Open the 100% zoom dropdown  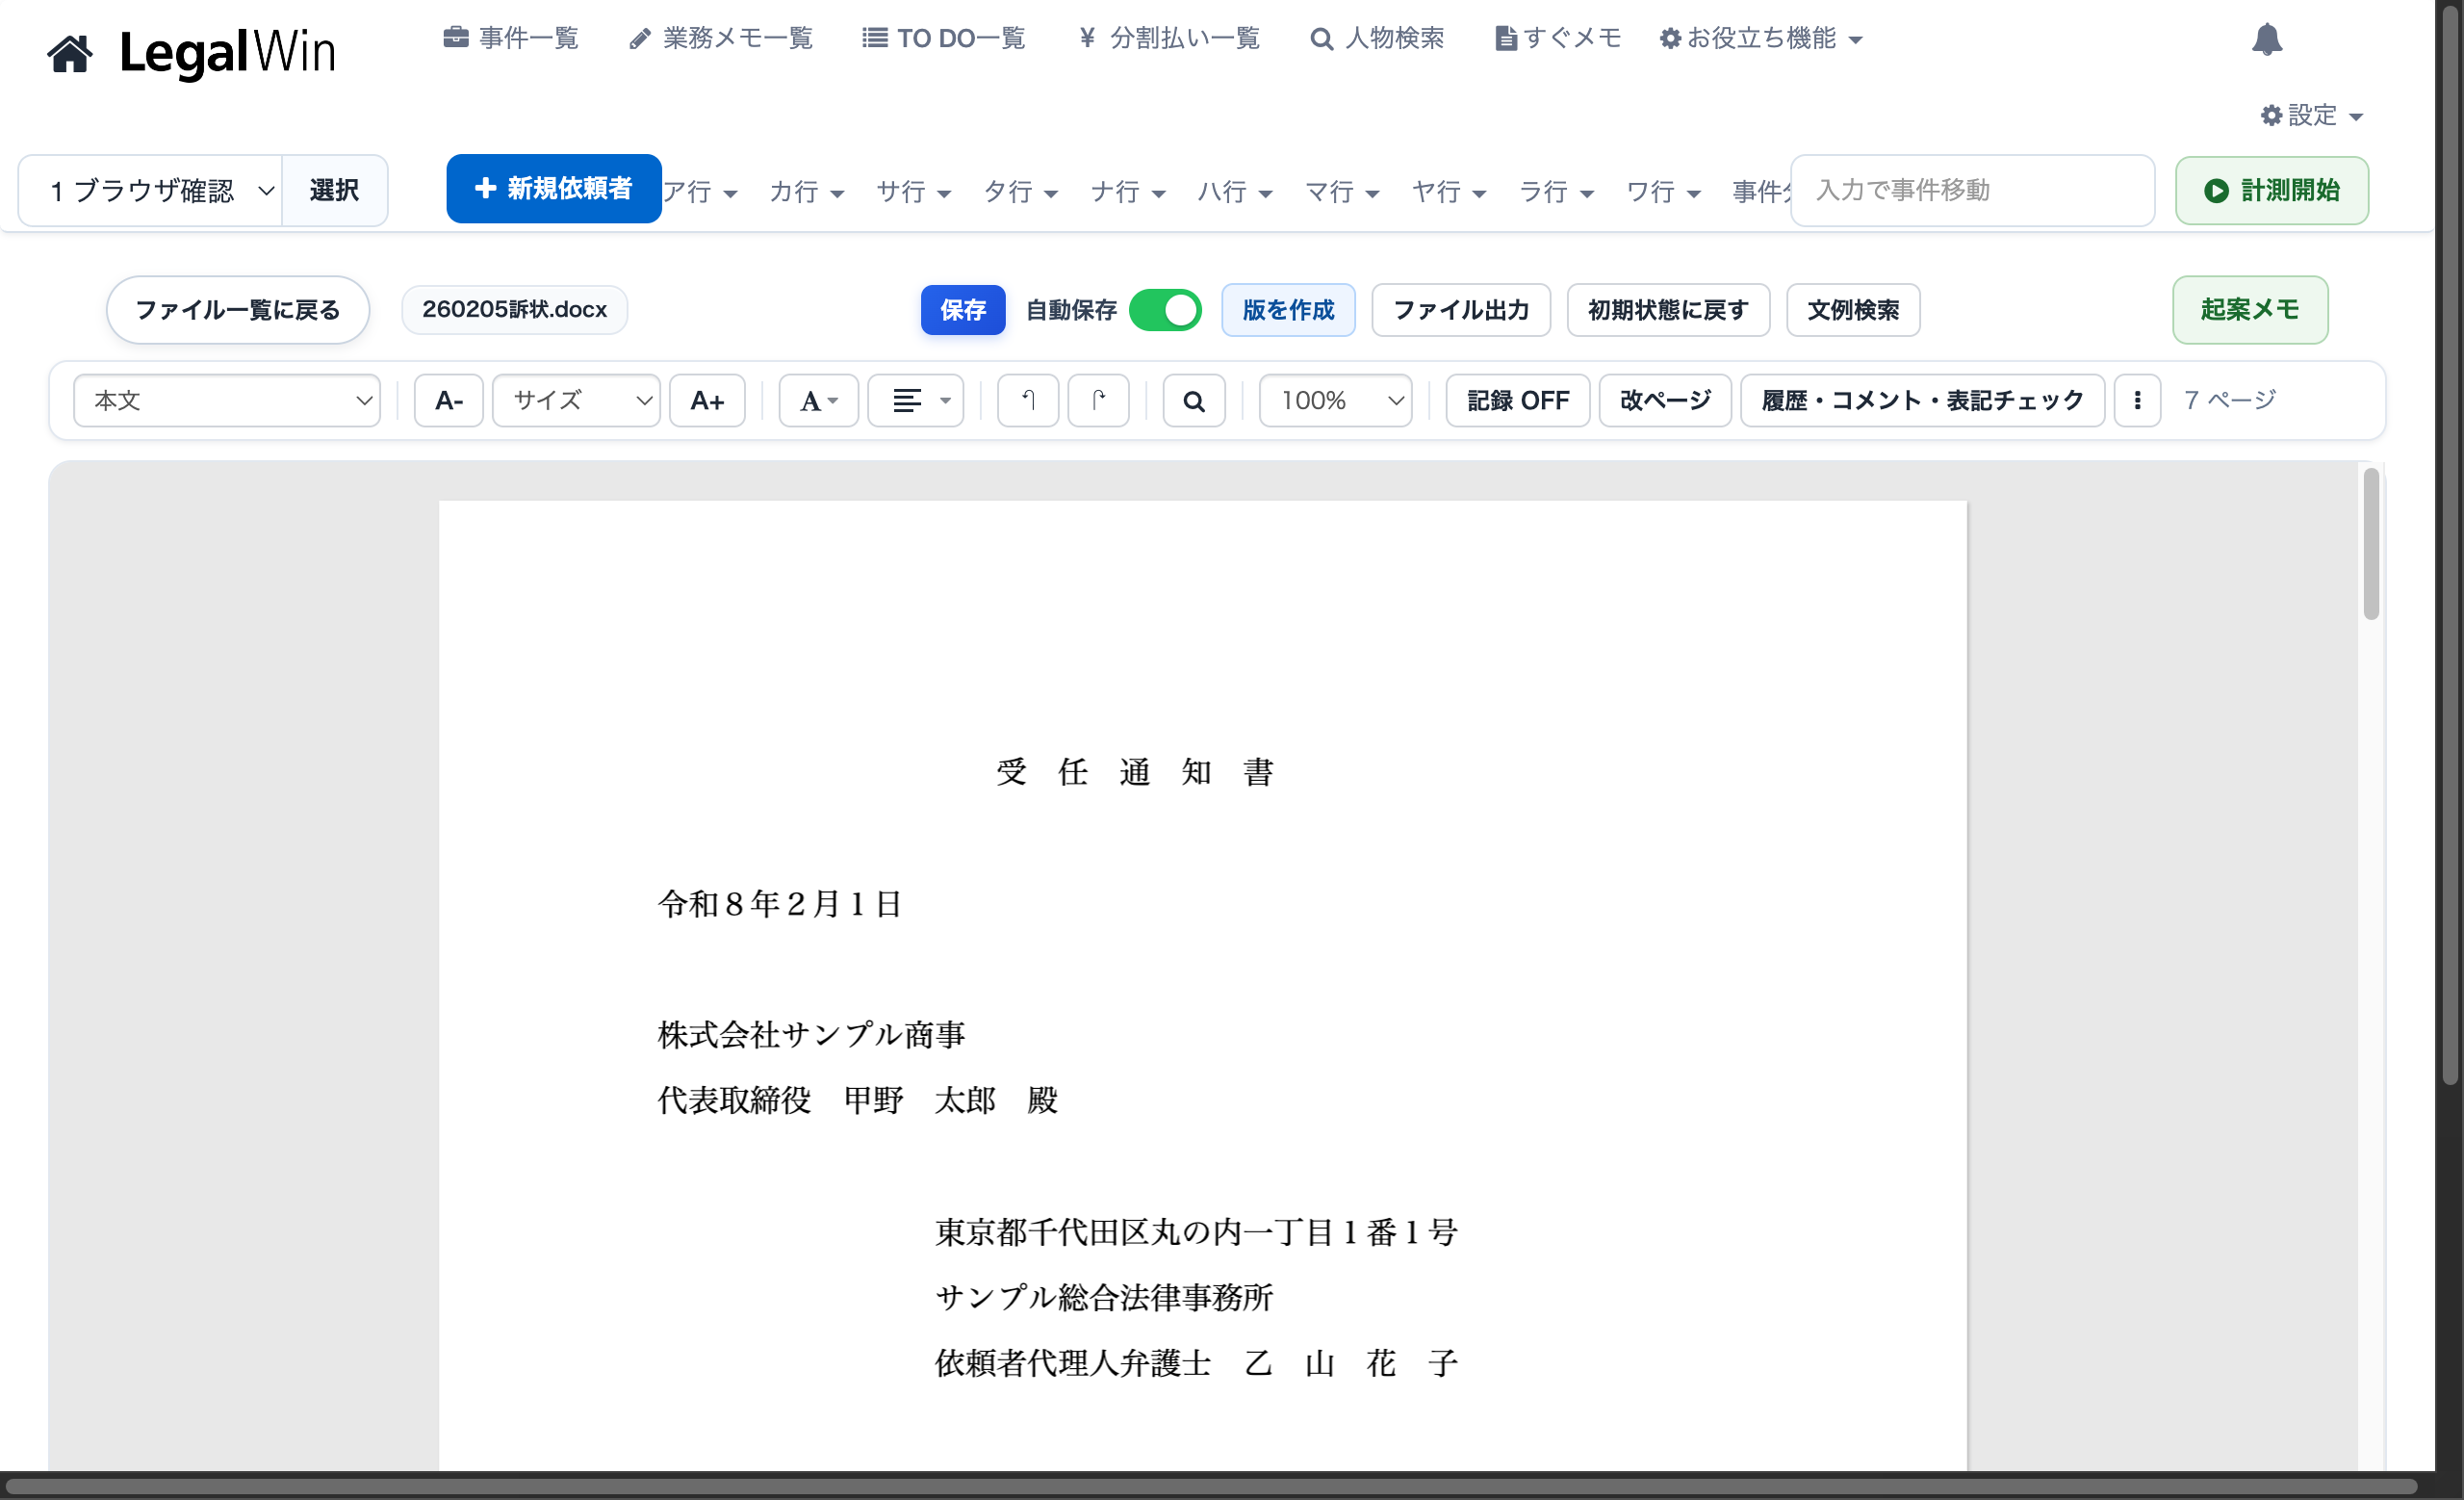point(1336,401)
